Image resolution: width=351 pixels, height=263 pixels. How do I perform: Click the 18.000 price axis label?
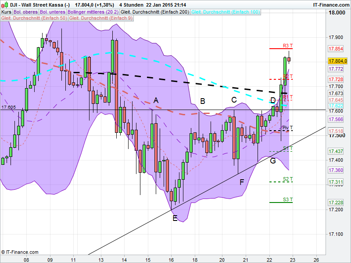pos(337,13)
